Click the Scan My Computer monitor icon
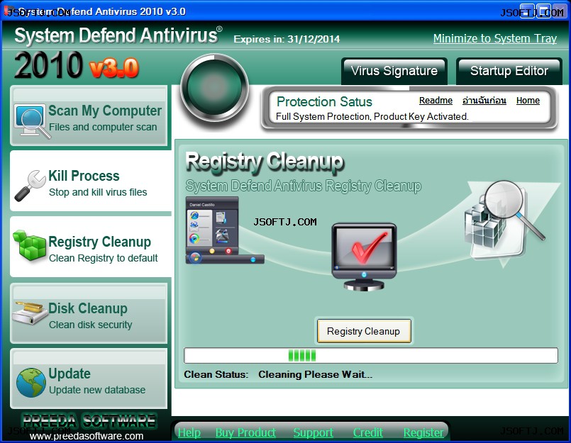The height and width of the screenshot is (443, 571). tap(32, 121)
